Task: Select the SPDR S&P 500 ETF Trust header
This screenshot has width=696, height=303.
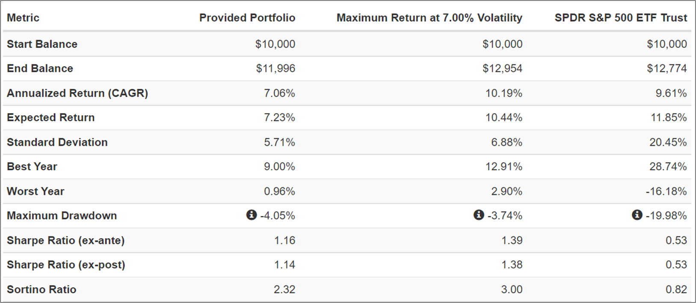Action: (x=621, y=18)
